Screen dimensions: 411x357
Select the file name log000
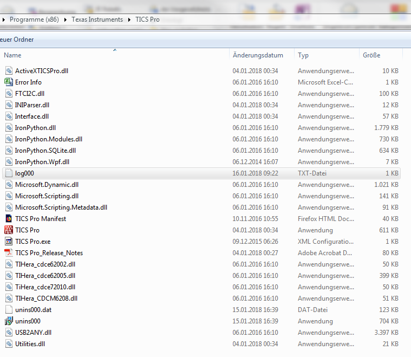point(25,173)
